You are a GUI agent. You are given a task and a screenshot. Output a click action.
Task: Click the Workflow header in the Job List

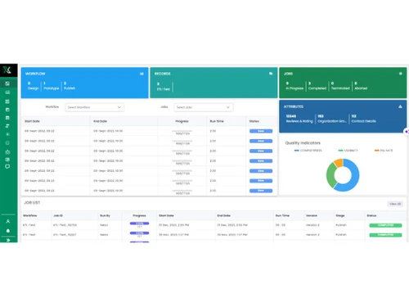[30, 215]
